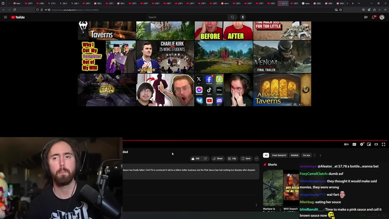Viewport: 389px width, 219px height.
Task: Open the account avatar menu
Action: point(382,17)
